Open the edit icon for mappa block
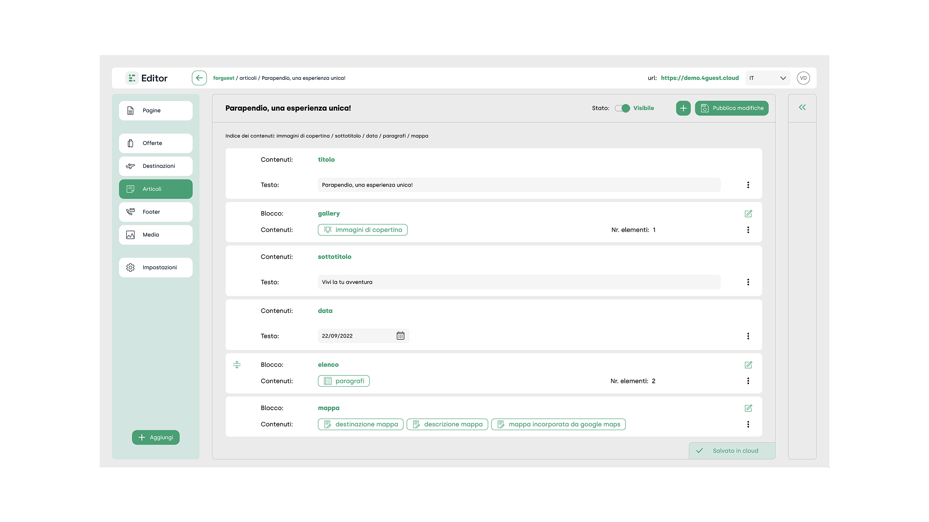The height and width of the screenshot is (522, 929). (x=748, y=408)
